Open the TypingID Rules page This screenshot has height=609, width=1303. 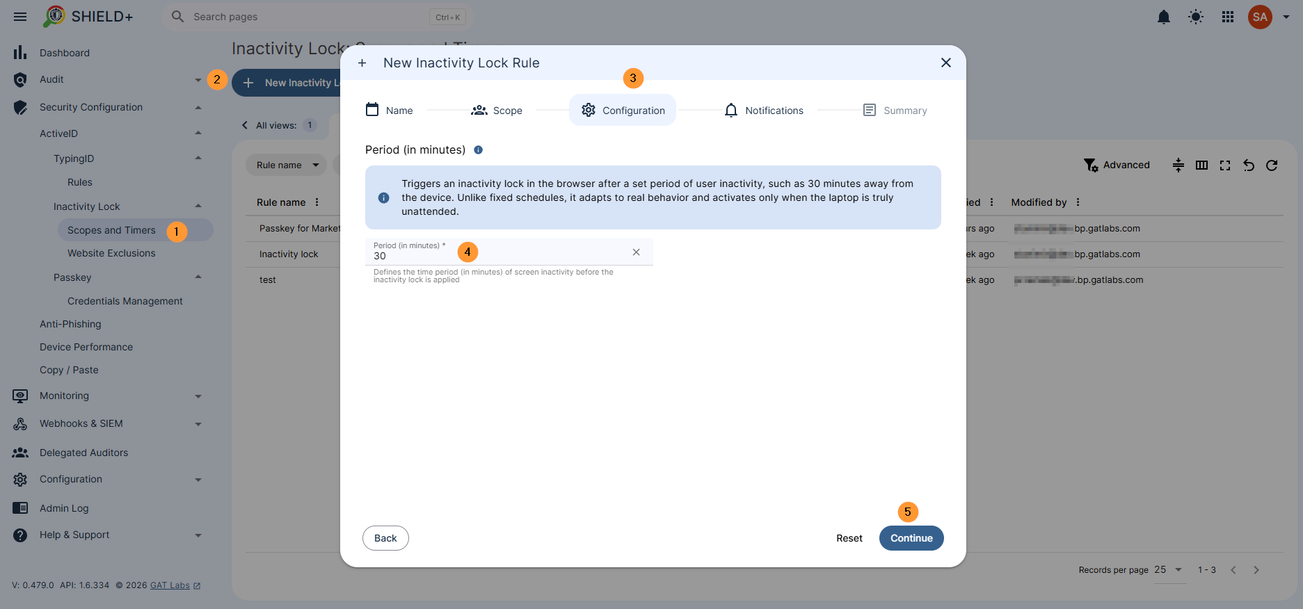pyautogui.click(x=80, y=182)
